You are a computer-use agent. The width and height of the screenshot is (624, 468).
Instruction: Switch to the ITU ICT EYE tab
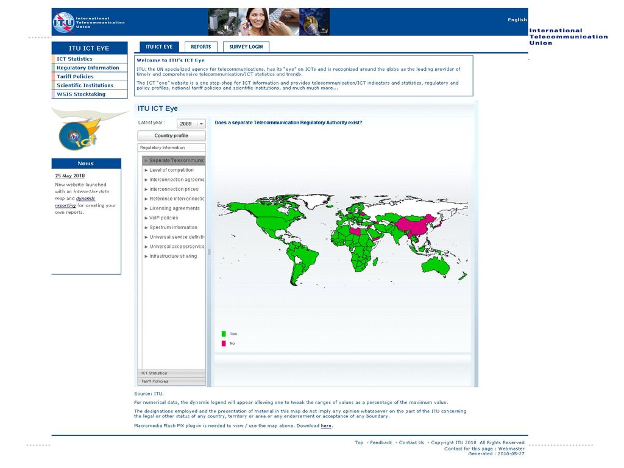[x=159, y=47]
